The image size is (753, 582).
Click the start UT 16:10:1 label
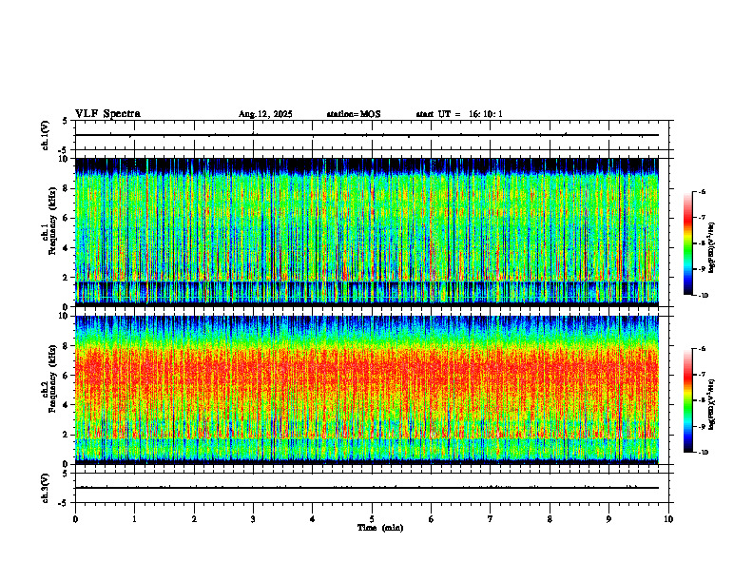(459, 114)
